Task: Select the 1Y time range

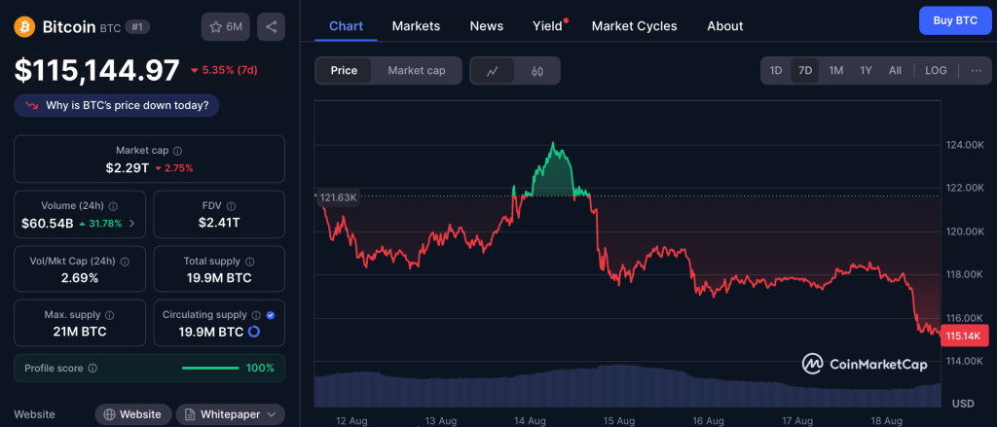Action: (866, 70)
